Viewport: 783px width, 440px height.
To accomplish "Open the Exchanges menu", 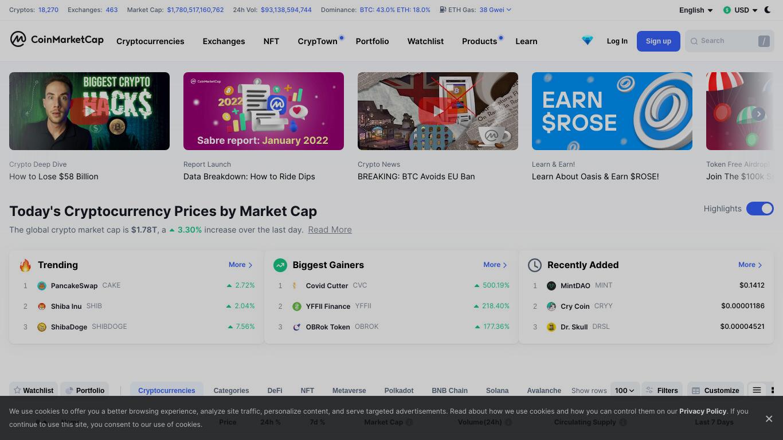I will click(224, 41).
